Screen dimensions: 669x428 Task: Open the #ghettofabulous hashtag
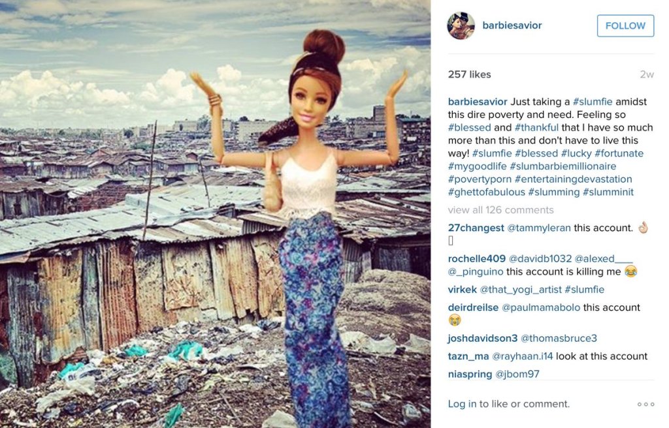point(486,192)
